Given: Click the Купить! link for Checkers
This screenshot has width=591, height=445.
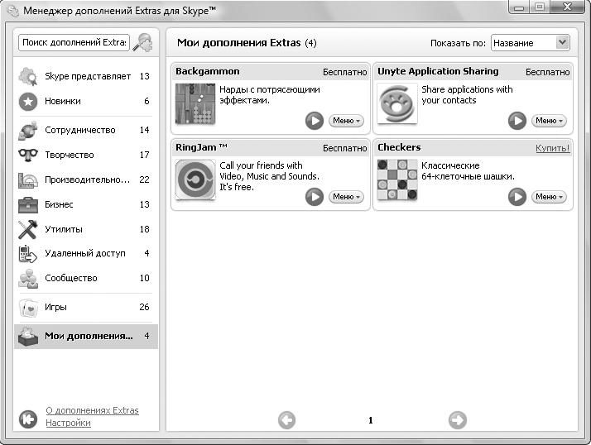Looking at the screenshot, I should [552, 148].
